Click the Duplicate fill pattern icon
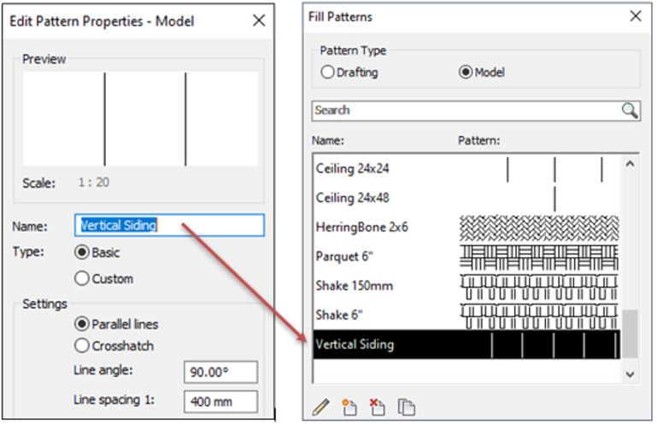Viewport: 657px width, 425px height. (406, 407)
